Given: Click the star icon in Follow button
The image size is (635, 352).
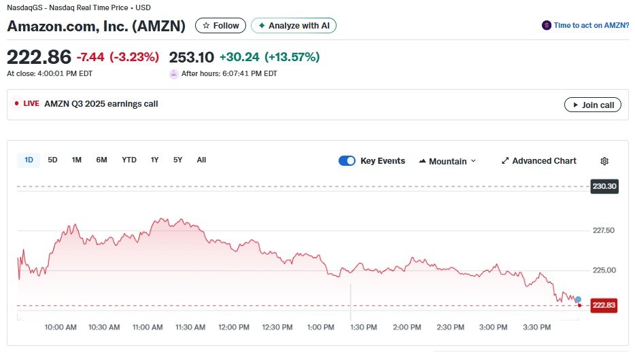Looking at the screenshot, I should point(206,26).
